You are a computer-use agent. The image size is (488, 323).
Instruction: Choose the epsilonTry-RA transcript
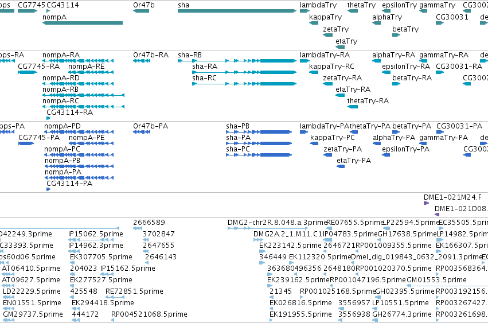point(387,72)
